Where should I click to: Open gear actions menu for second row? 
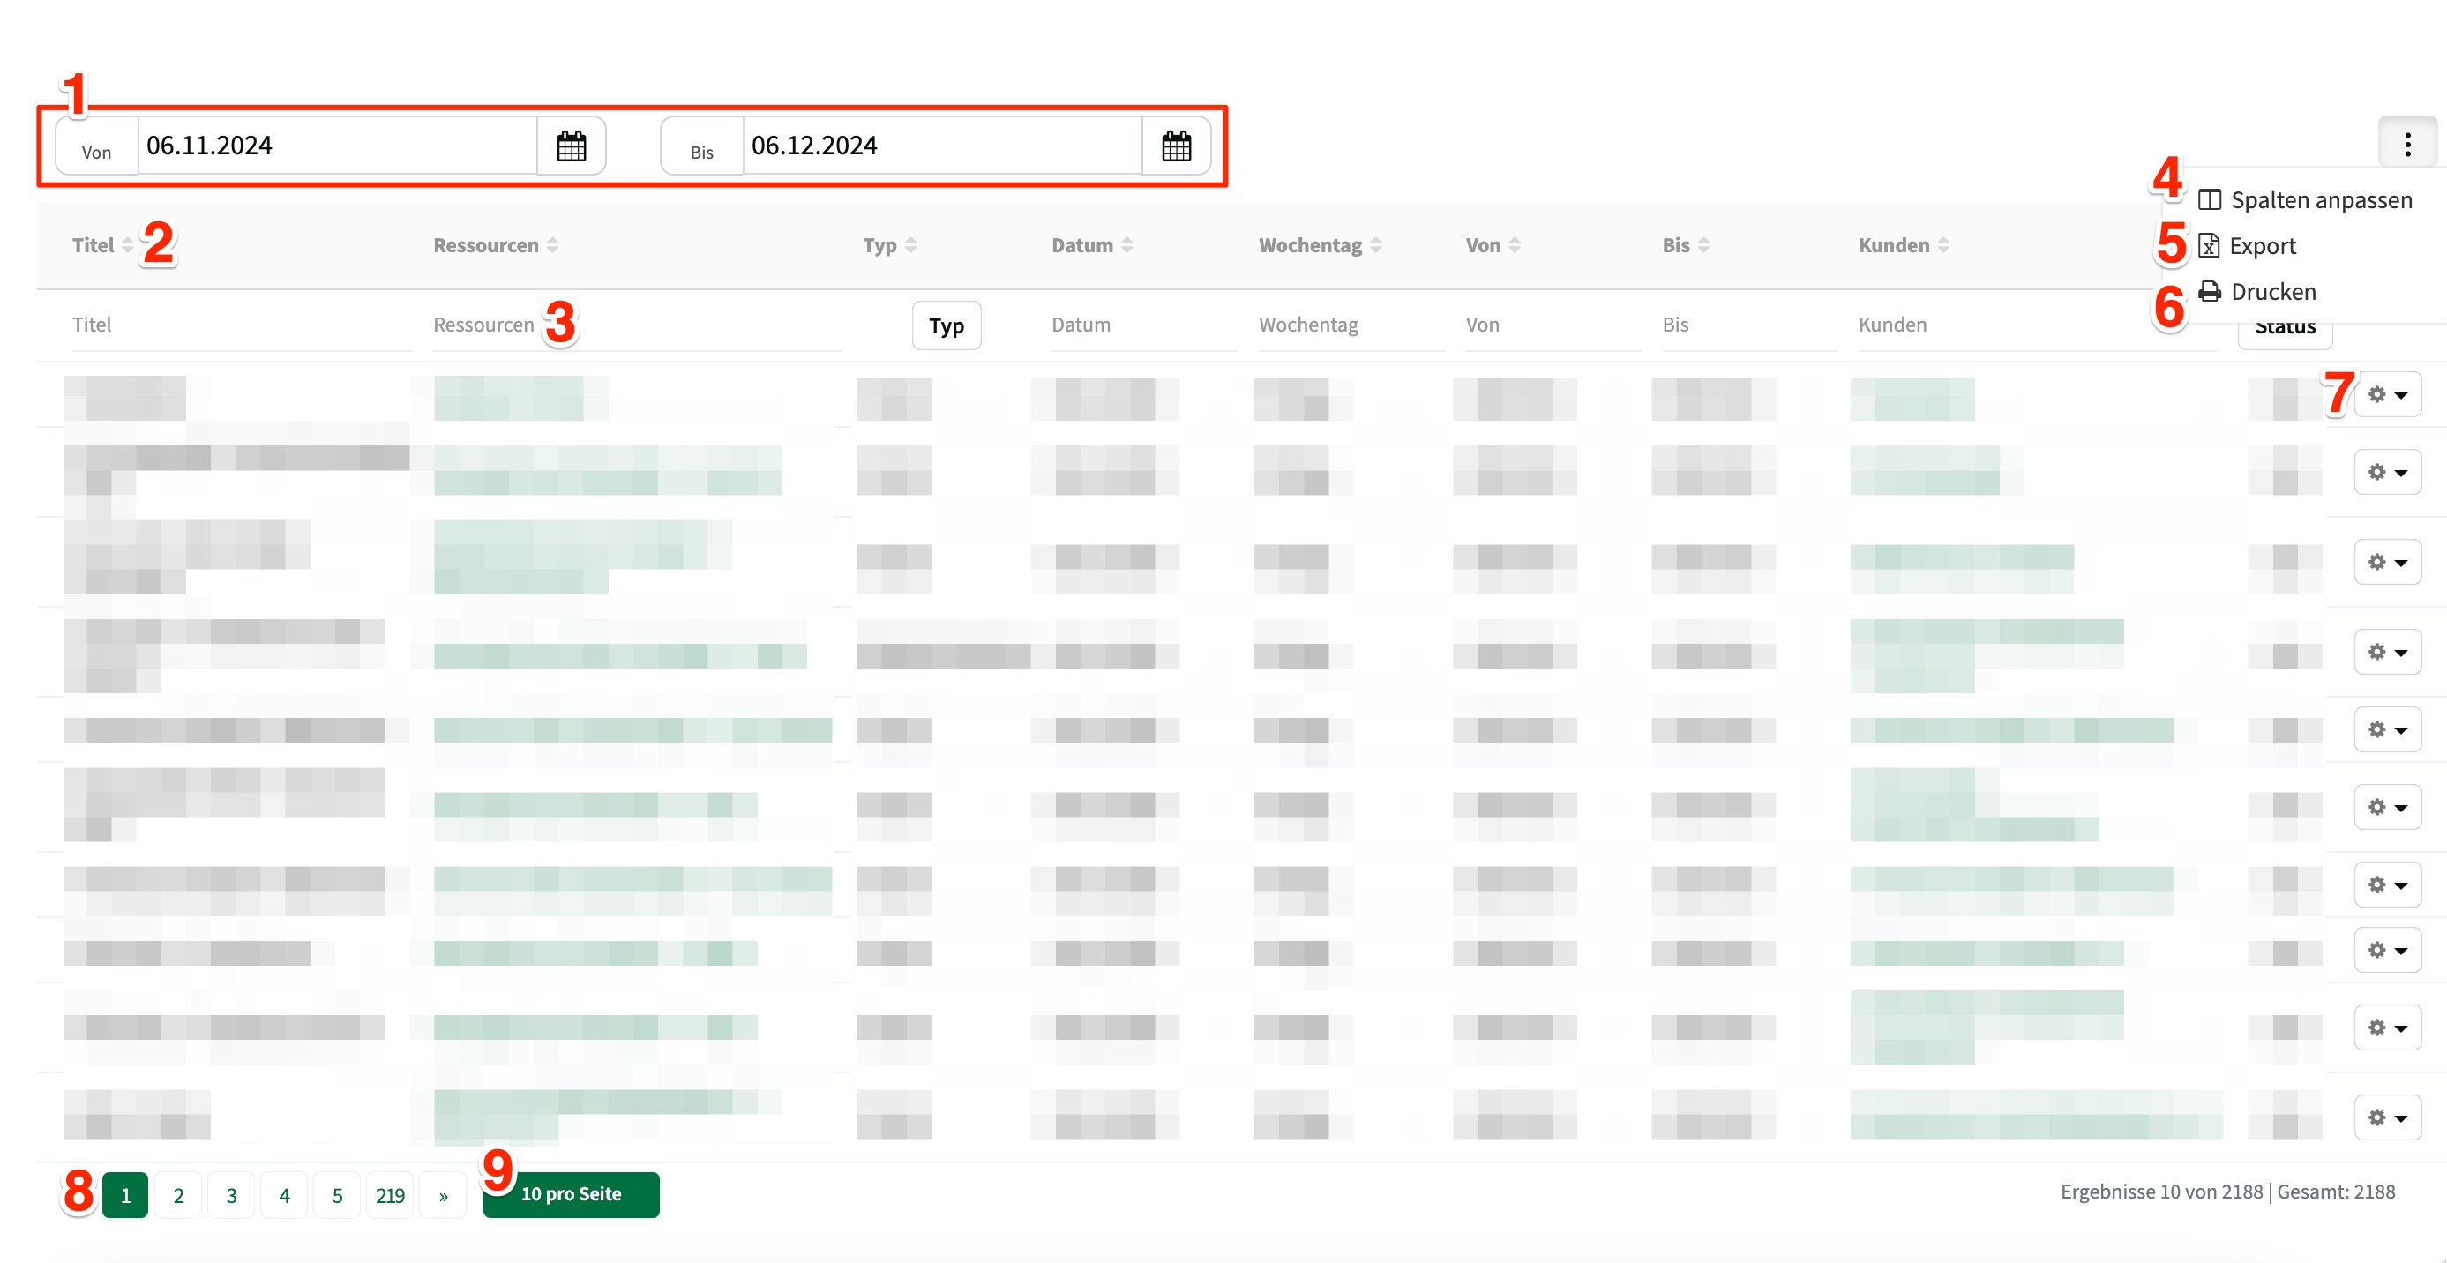2387,473
